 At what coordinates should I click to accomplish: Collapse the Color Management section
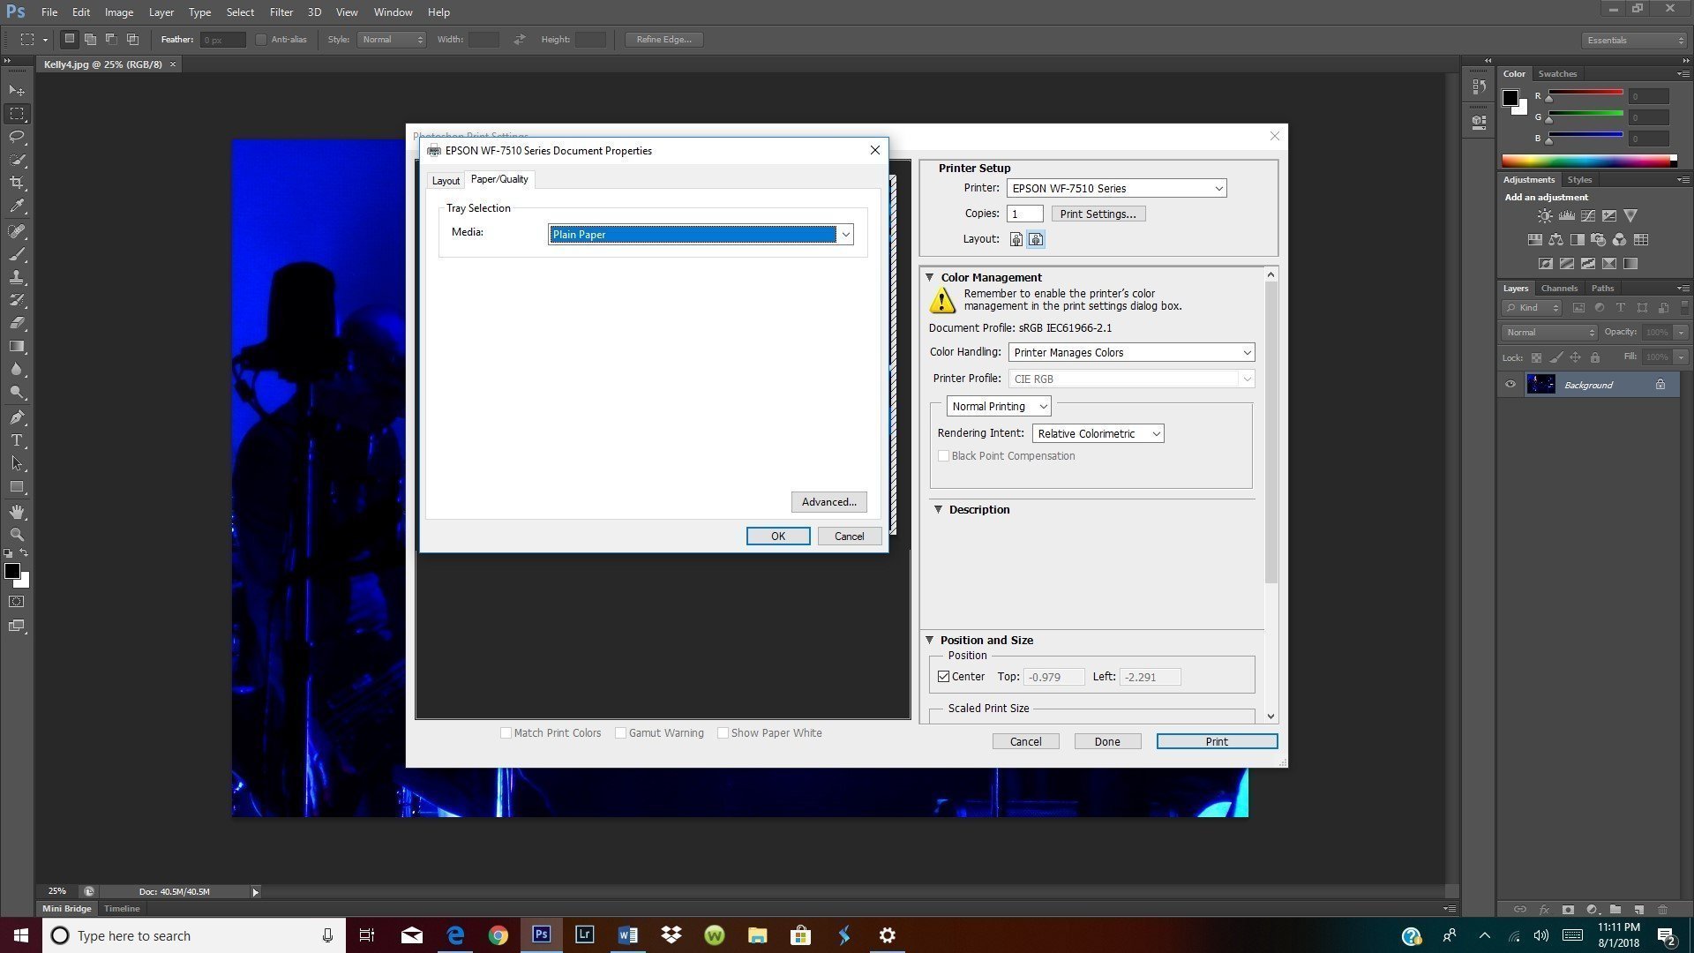[929, 277]
